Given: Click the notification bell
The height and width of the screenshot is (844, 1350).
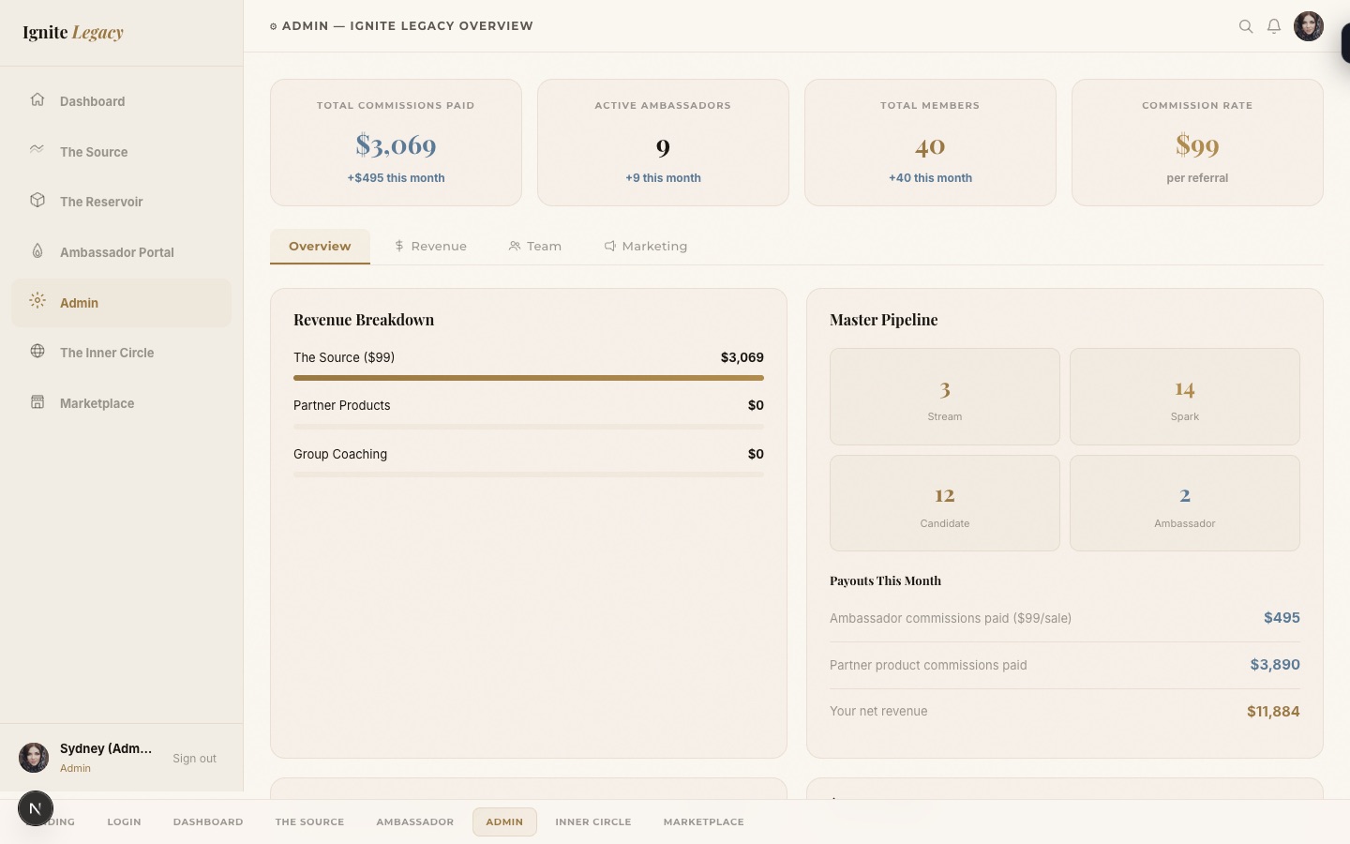Looking at the screenshot, I should (1274, 26).
